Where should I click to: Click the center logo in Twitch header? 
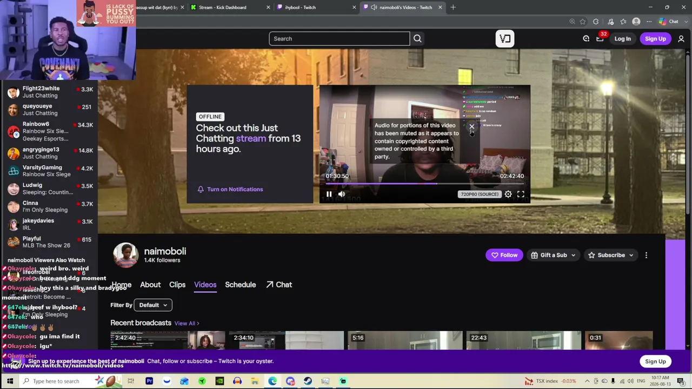pos(505,38)
